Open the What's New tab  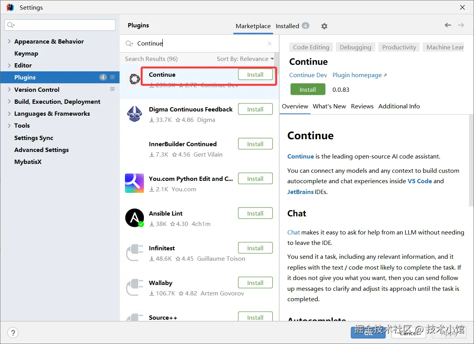pyautogui.click(x=329, y=106)
